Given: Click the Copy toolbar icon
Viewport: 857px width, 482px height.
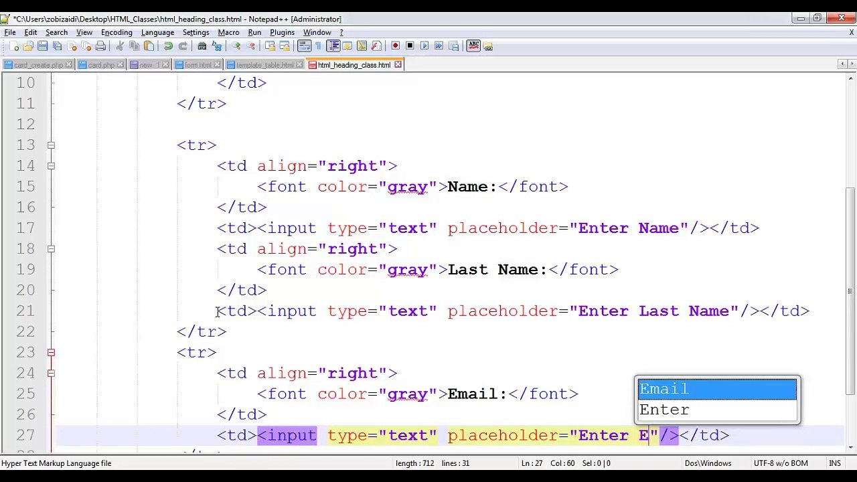Looking at the screenshot, I should click(134, 46).
